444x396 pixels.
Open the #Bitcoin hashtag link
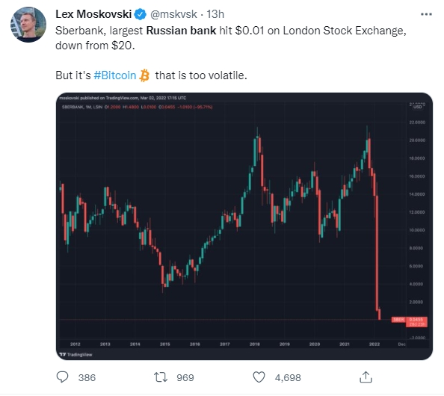point(114,75)
